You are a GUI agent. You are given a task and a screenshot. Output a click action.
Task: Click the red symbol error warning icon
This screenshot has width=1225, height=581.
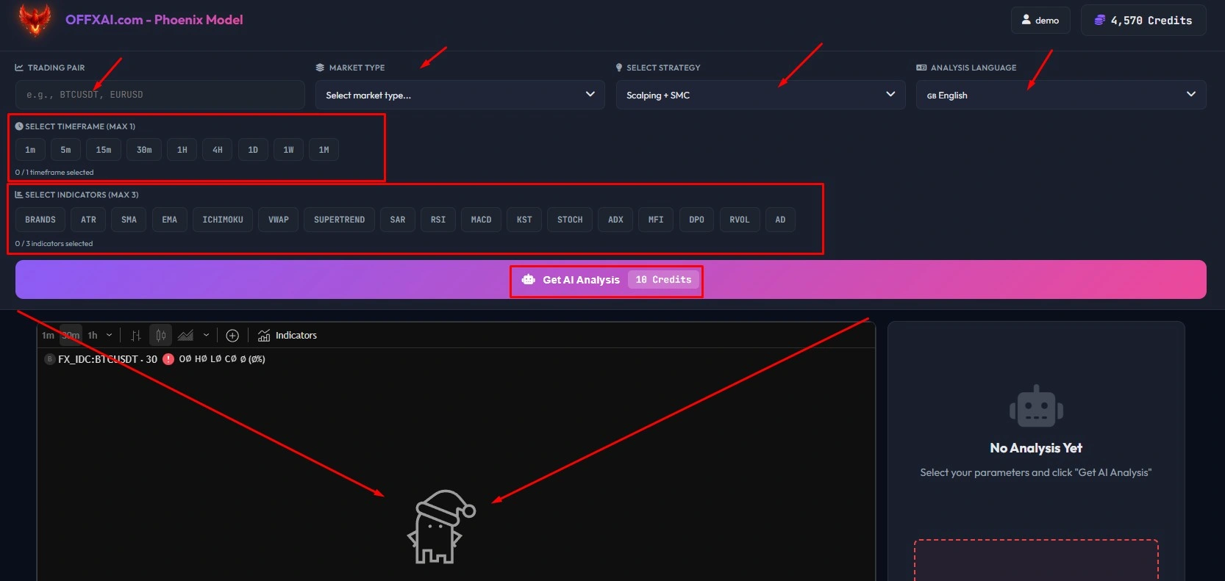[168, 359]
